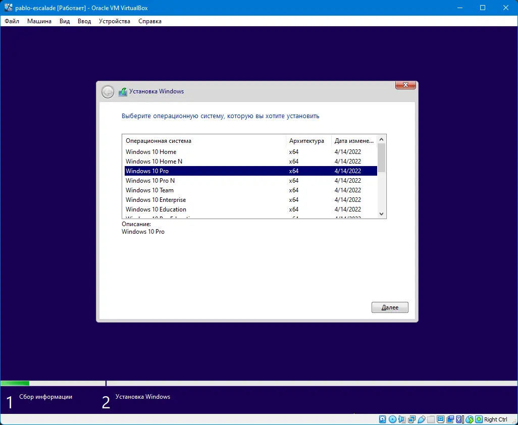
Task: Close the Windows Setup dialog
Action: (x=406, y=85)
